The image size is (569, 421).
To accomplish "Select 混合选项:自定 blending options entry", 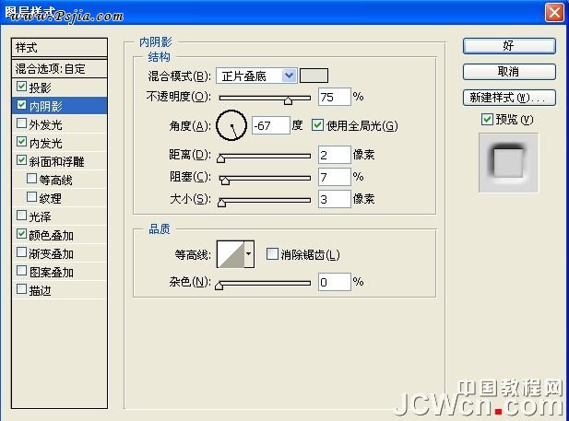I will [60, 68].
